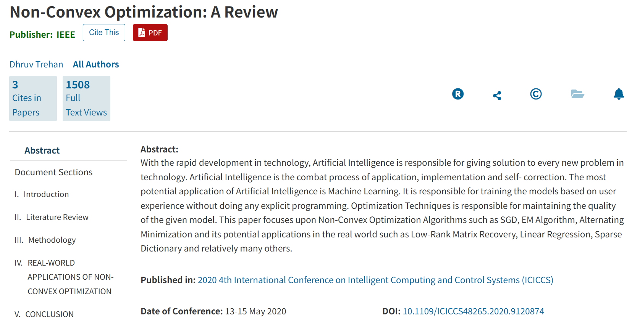Screen dimensions: 632x322
Task: Open the ICICCS 2020 conference link
Action: click(x=375, y=280)
